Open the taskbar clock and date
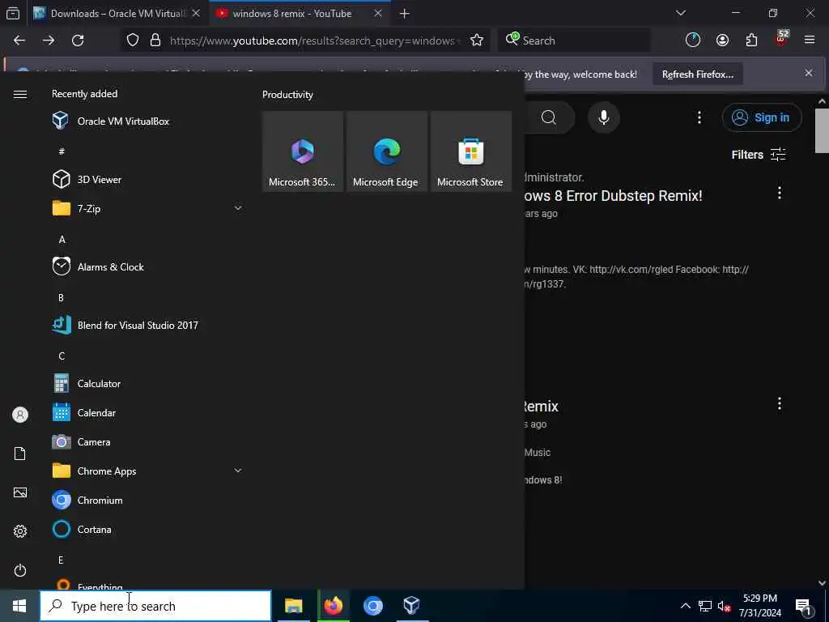The height and width of the screenshot is (622, 829). pyautogui.click(x=759, y=606)
